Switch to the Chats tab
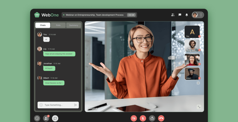This screenshot has height=122, width=238. 43,25
